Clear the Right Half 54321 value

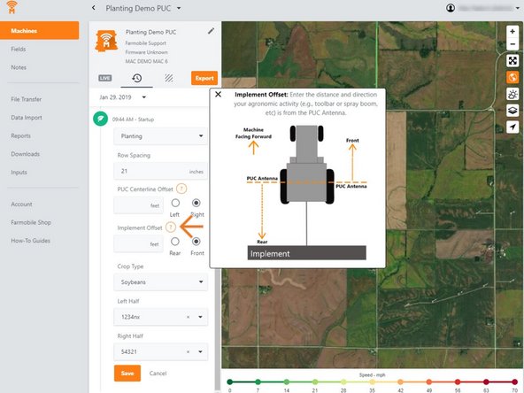[x=188, y=351]
